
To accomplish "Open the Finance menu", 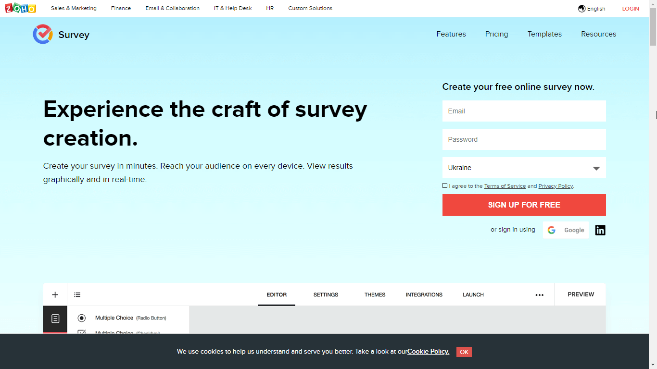I will click(121, 8).
